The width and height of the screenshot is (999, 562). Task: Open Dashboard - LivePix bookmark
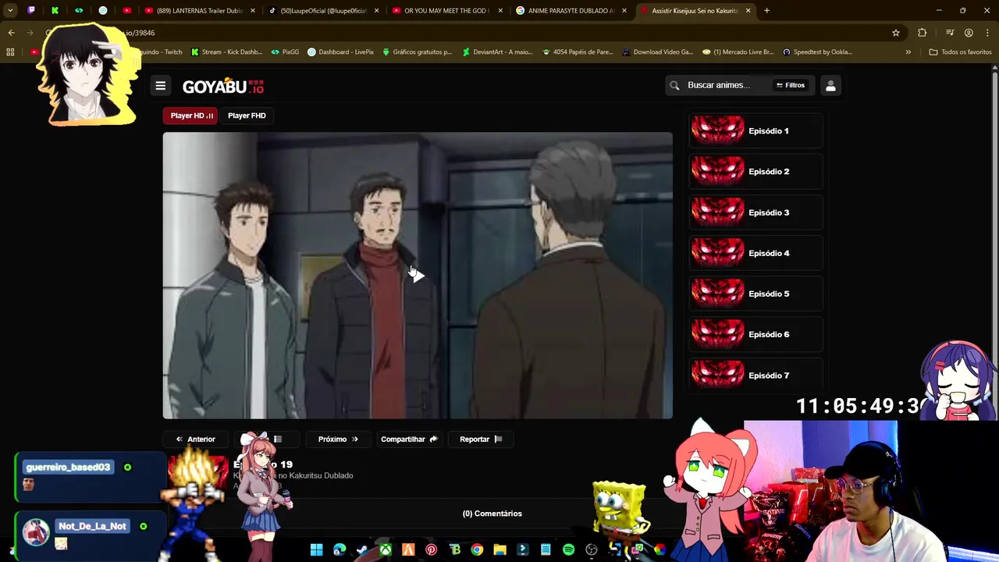(x=341, y=52)
